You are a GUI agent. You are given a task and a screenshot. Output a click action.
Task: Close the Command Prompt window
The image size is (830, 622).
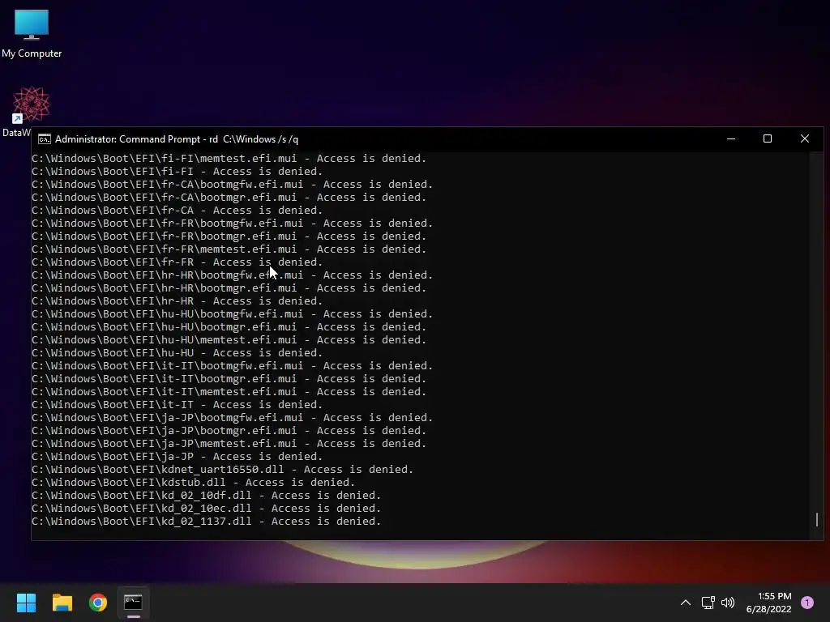[805, 138]
